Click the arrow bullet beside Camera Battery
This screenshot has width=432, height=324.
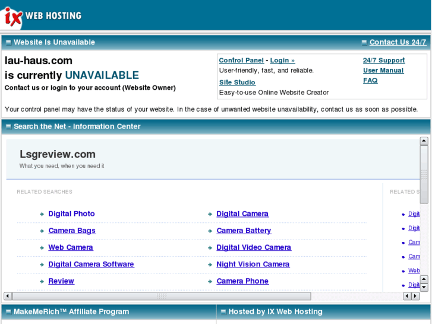[210, 231]
